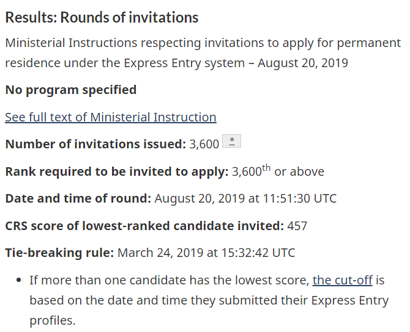Click the superscript th after 3,600

266,167
